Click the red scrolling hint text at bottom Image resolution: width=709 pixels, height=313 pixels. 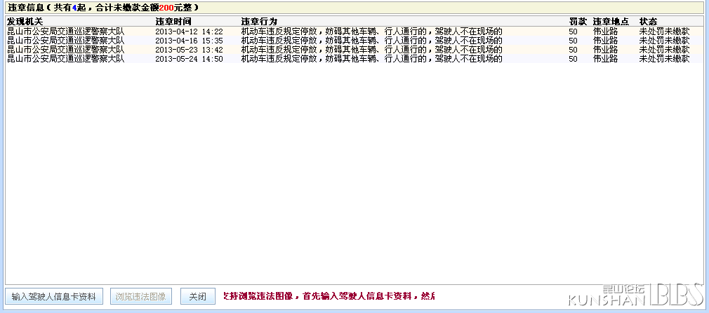coord(329,296)
